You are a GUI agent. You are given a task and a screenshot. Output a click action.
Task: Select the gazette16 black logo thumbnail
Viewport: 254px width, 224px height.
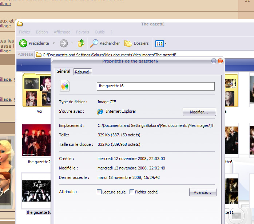pyautogui.click(x=36, y=191)
